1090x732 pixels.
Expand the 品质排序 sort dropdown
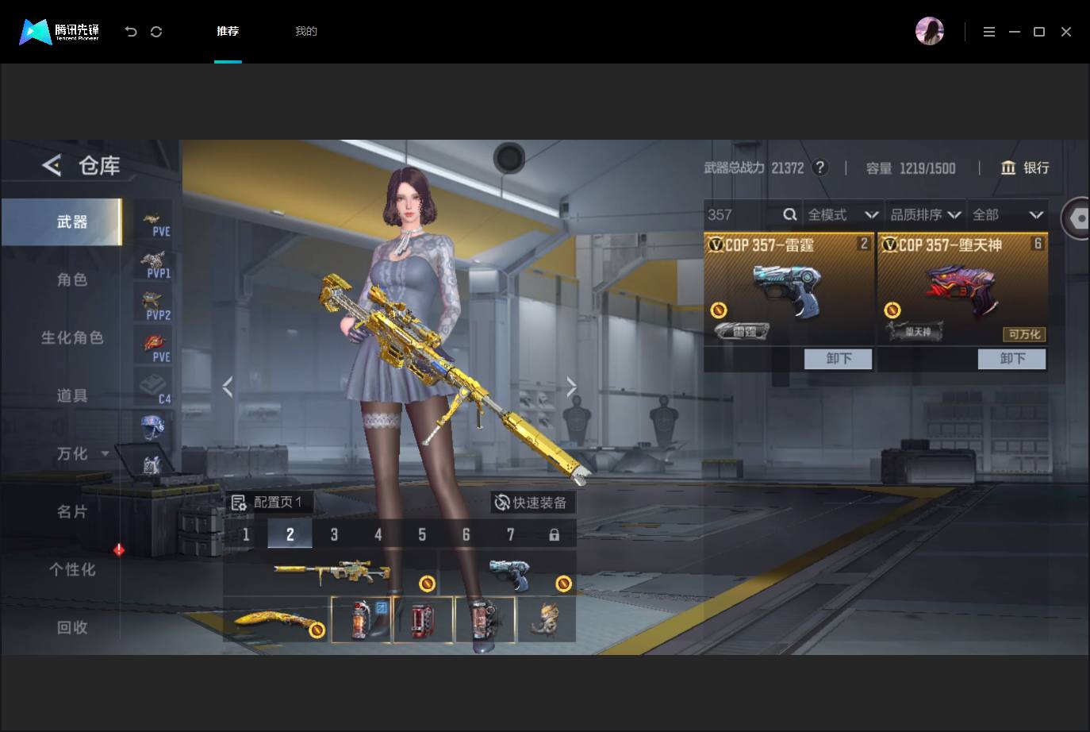click(x=926, y=214)
